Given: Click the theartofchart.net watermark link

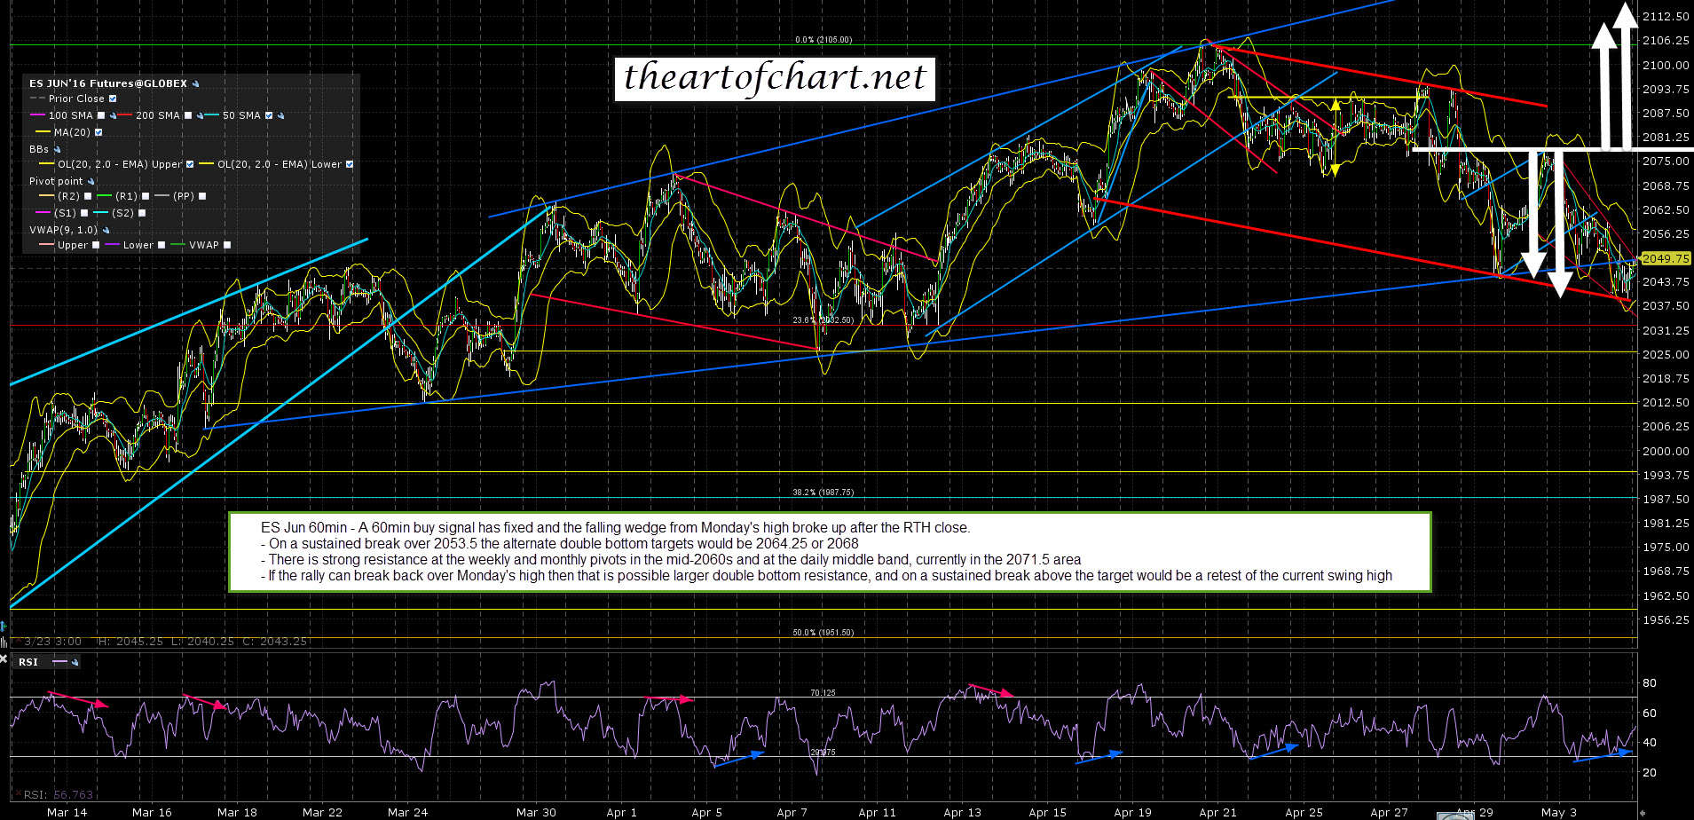Looking at the screenshot, I should point(774,77).
